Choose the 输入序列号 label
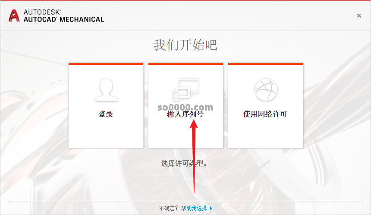Screen dimensions: 371x215 point(185,114)
